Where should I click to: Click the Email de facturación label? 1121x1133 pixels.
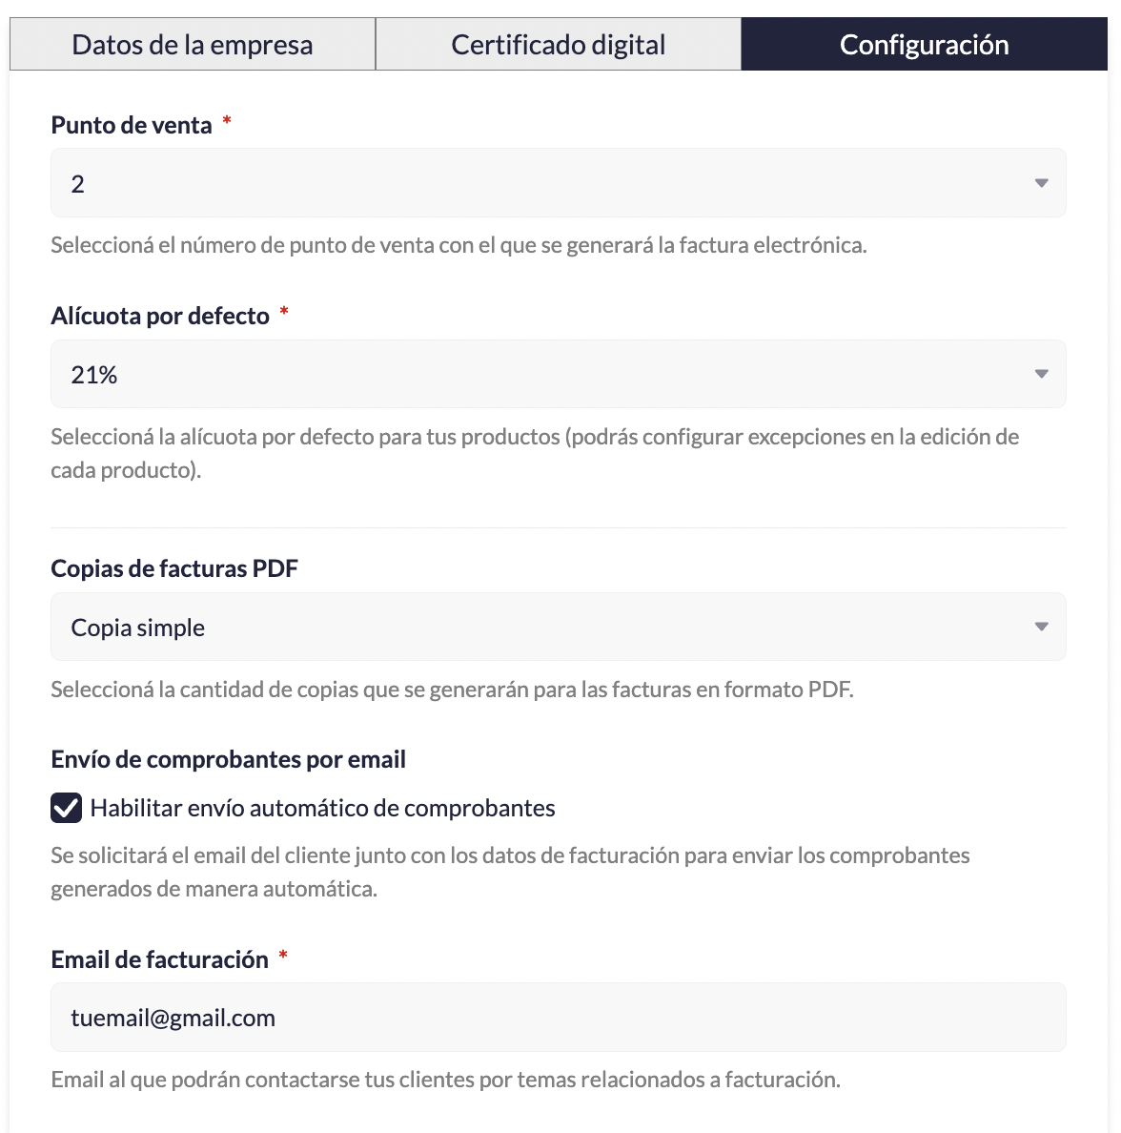click(x=159, y=959)
